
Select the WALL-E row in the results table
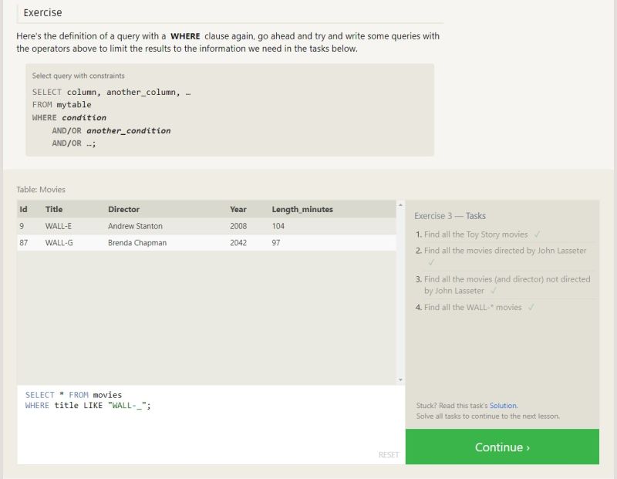point(154,226)
